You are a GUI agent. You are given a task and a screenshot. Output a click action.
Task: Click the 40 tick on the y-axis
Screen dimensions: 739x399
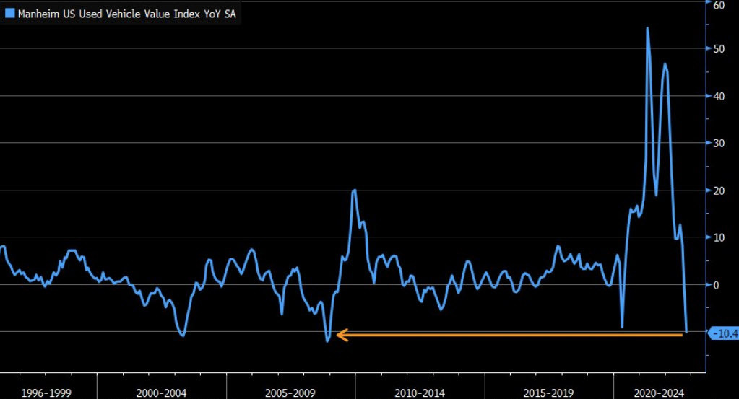pyautogui.click(x=719, y=96)
